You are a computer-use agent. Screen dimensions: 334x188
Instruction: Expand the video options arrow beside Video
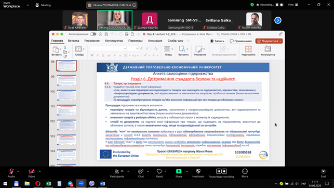39,171
